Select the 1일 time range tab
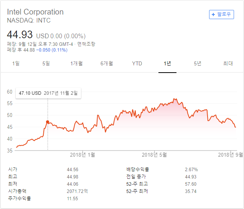244x209 pixels. [x=16, y=63]
